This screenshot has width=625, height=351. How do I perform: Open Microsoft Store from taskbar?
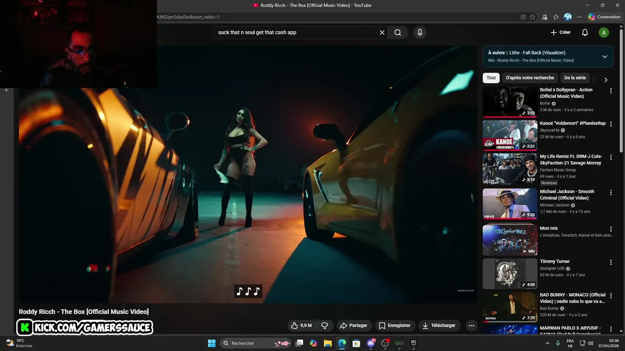(x=356, y=343)
